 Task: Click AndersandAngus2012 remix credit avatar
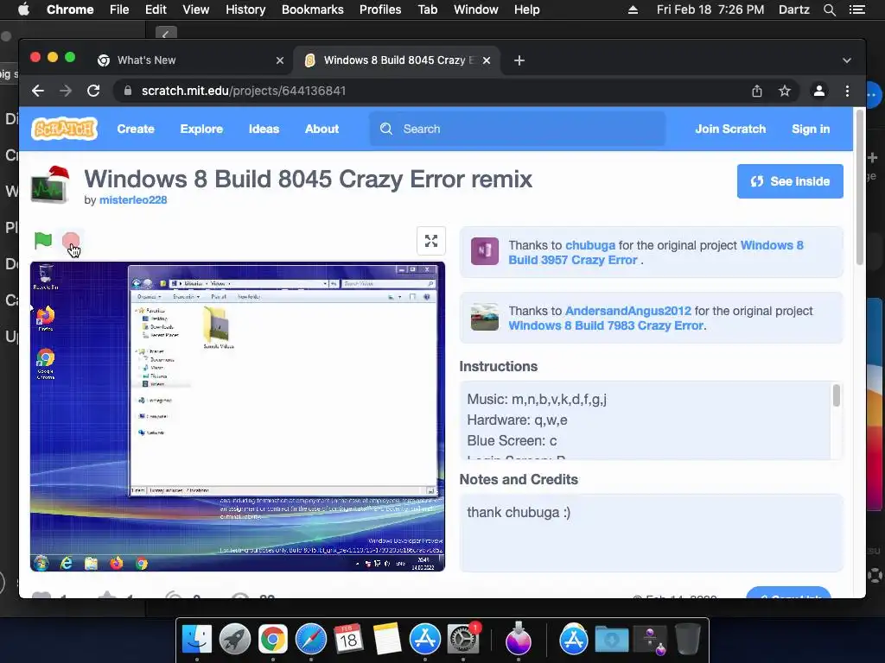coord(485,317)
